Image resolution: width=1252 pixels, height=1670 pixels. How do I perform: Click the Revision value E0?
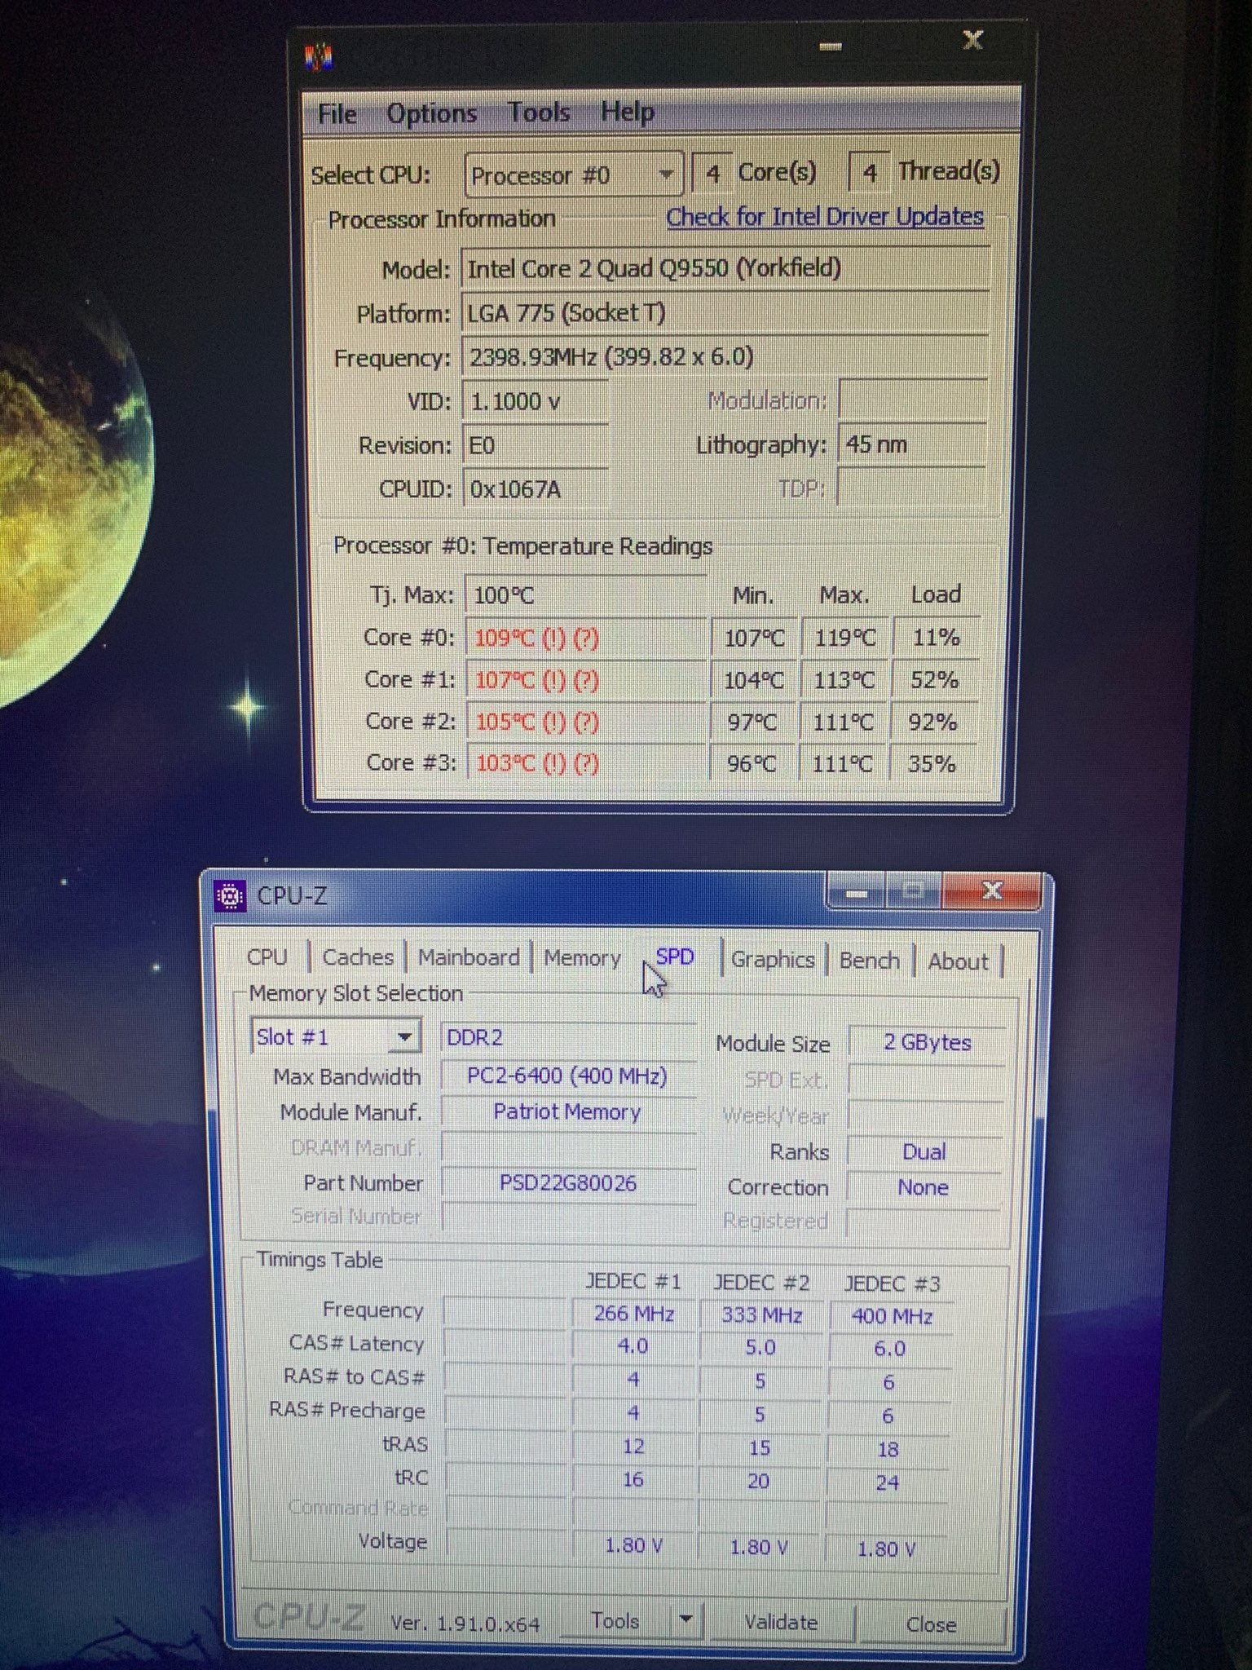coord(536,445)
